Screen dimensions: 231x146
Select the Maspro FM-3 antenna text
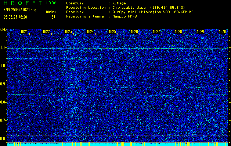[x=124, y=16]
